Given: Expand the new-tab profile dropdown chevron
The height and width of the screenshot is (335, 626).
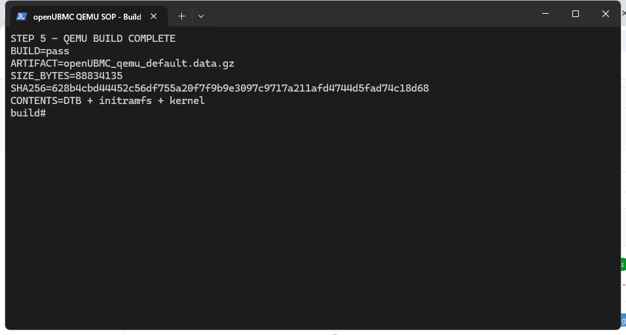Looking at the screenshot, I should (x=201, y=16).
